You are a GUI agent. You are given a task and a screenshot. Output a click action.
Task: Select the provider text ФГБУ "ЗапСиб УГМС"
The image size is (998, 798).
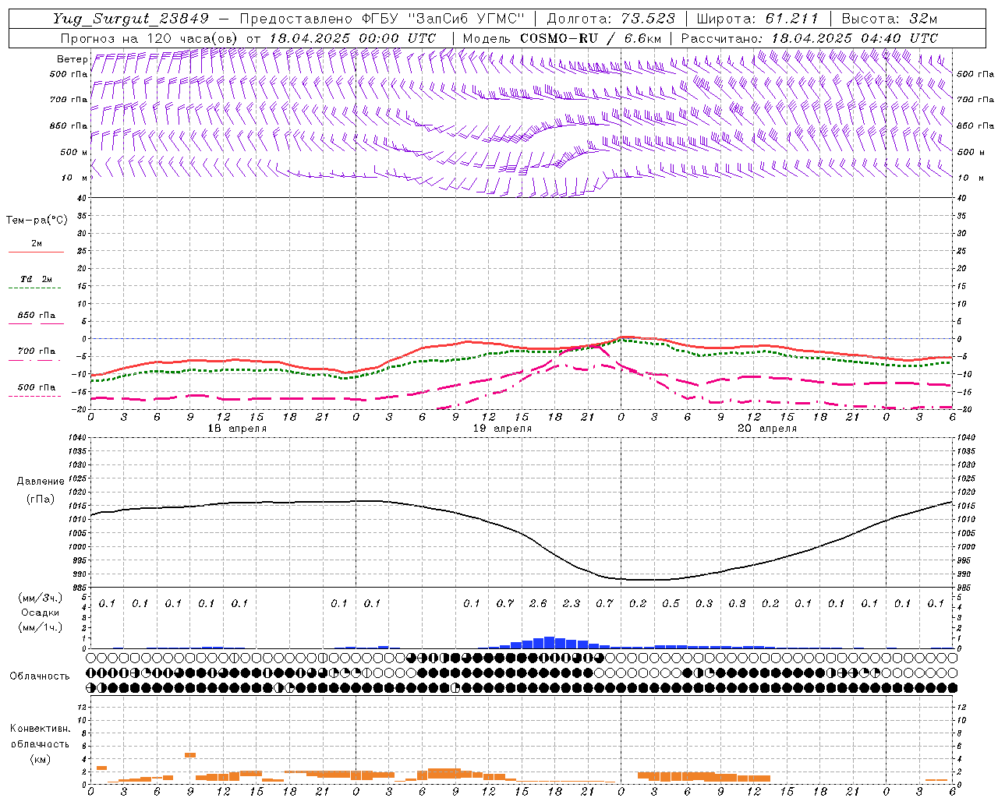point(444,19)
